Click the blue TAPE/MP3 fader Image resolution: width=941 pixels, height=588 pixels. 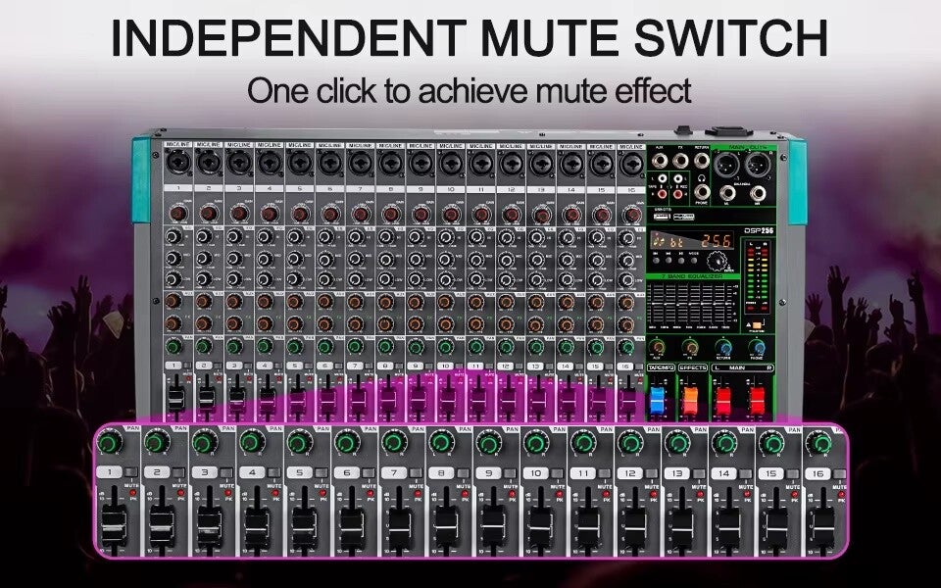pos(657,399)
